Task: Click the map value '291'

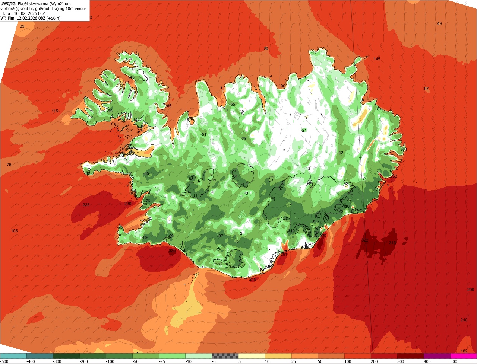Action: click(x=284, y=254)
